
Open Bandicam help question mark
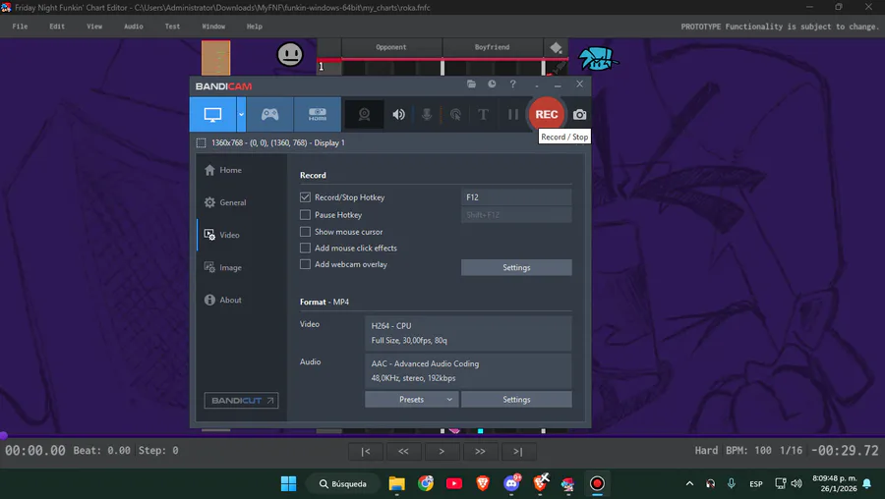pyautogui.click(x=512, y=84)
